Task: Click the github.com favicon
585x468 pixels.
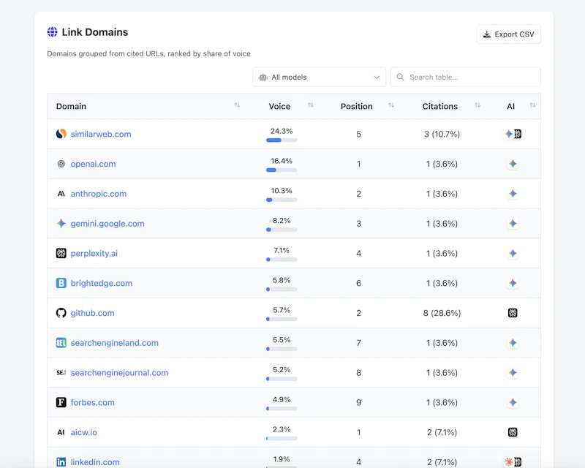Action: click(61, 313)
